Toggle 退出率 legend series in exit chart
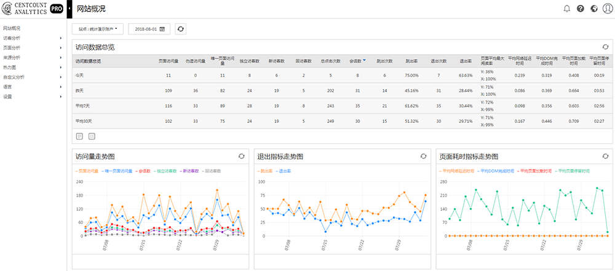Image resolution: width=615 pixels, height=271 pixels. pos(283,171)
